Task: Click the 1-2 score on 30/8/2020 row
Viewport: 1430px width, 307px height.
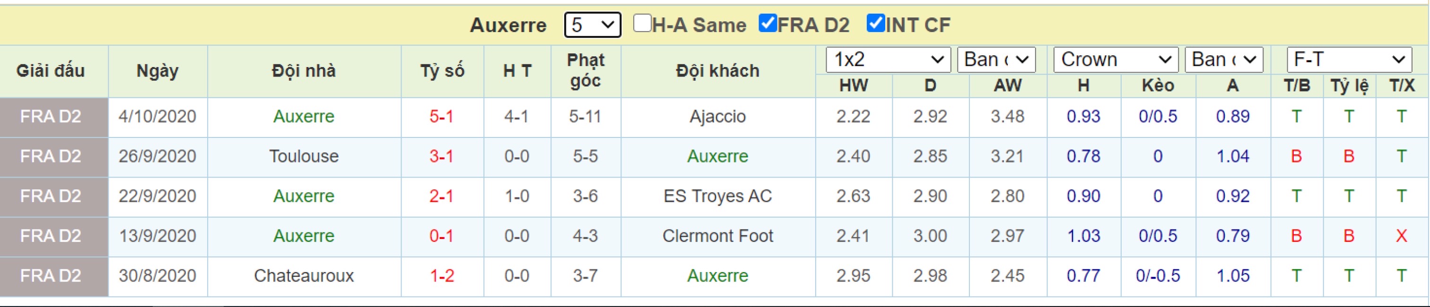Action: click(441, 276)
